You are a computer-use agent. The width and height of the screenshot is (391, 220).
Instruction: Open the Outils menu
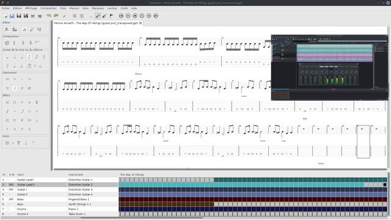[124, 8]
